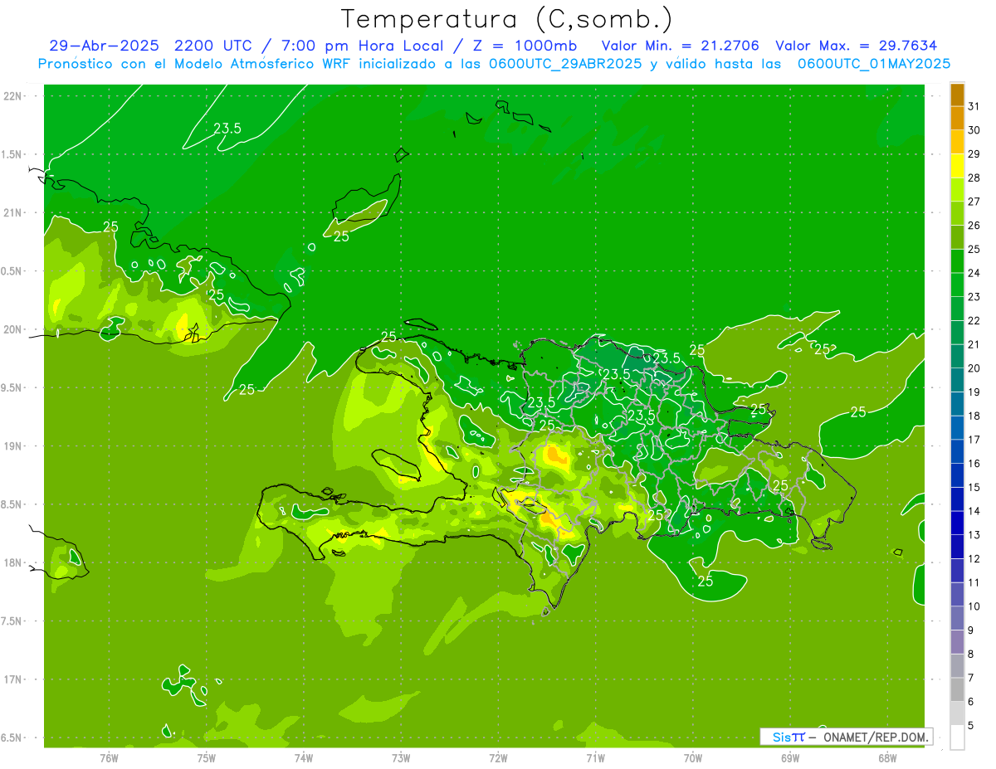
Task: Click 'Valor Max. = 29.7634' text
Action: (857, 46)
